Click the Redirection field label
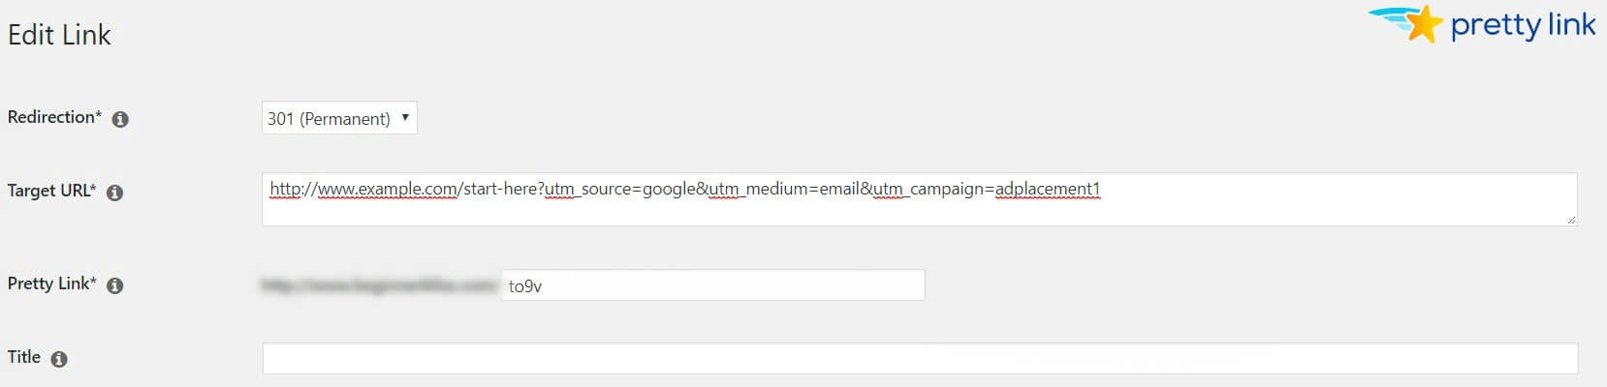The width and height of the screenshot is (1607, 387). pos(54,117)
